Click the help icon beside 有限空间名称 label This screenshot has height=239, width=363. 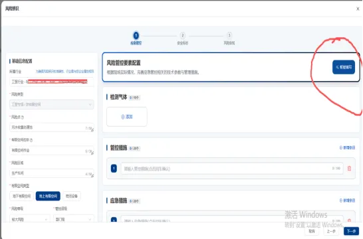click(x=31, y=140)
